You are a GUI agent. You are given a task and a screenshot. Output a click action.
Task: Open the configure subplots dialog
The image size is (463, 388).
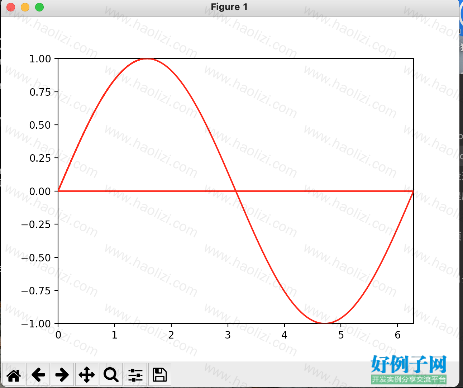click(135, 375)
